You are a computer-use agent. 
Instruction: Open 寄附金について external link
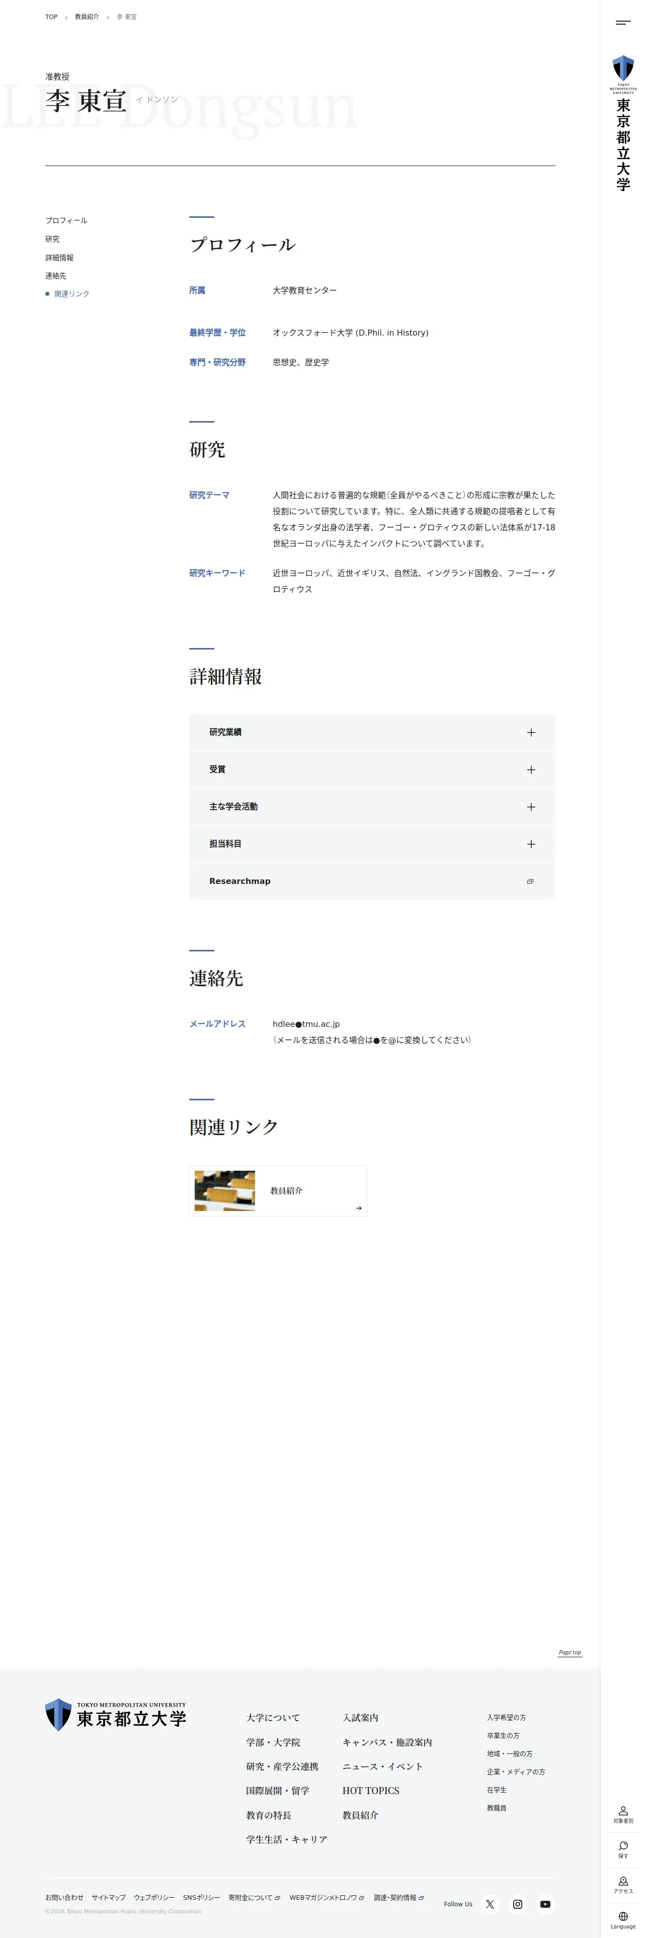click(254, 1897)
